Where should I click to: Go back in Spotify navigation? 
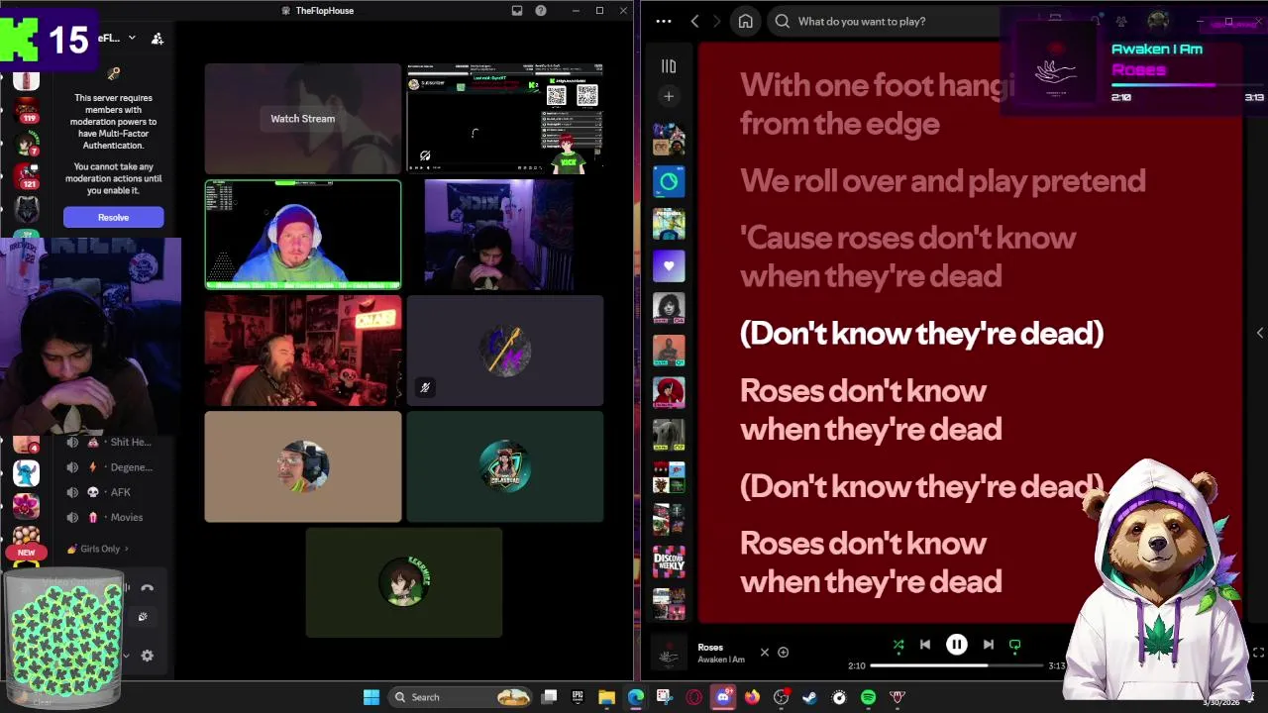[x=694, y=21]
